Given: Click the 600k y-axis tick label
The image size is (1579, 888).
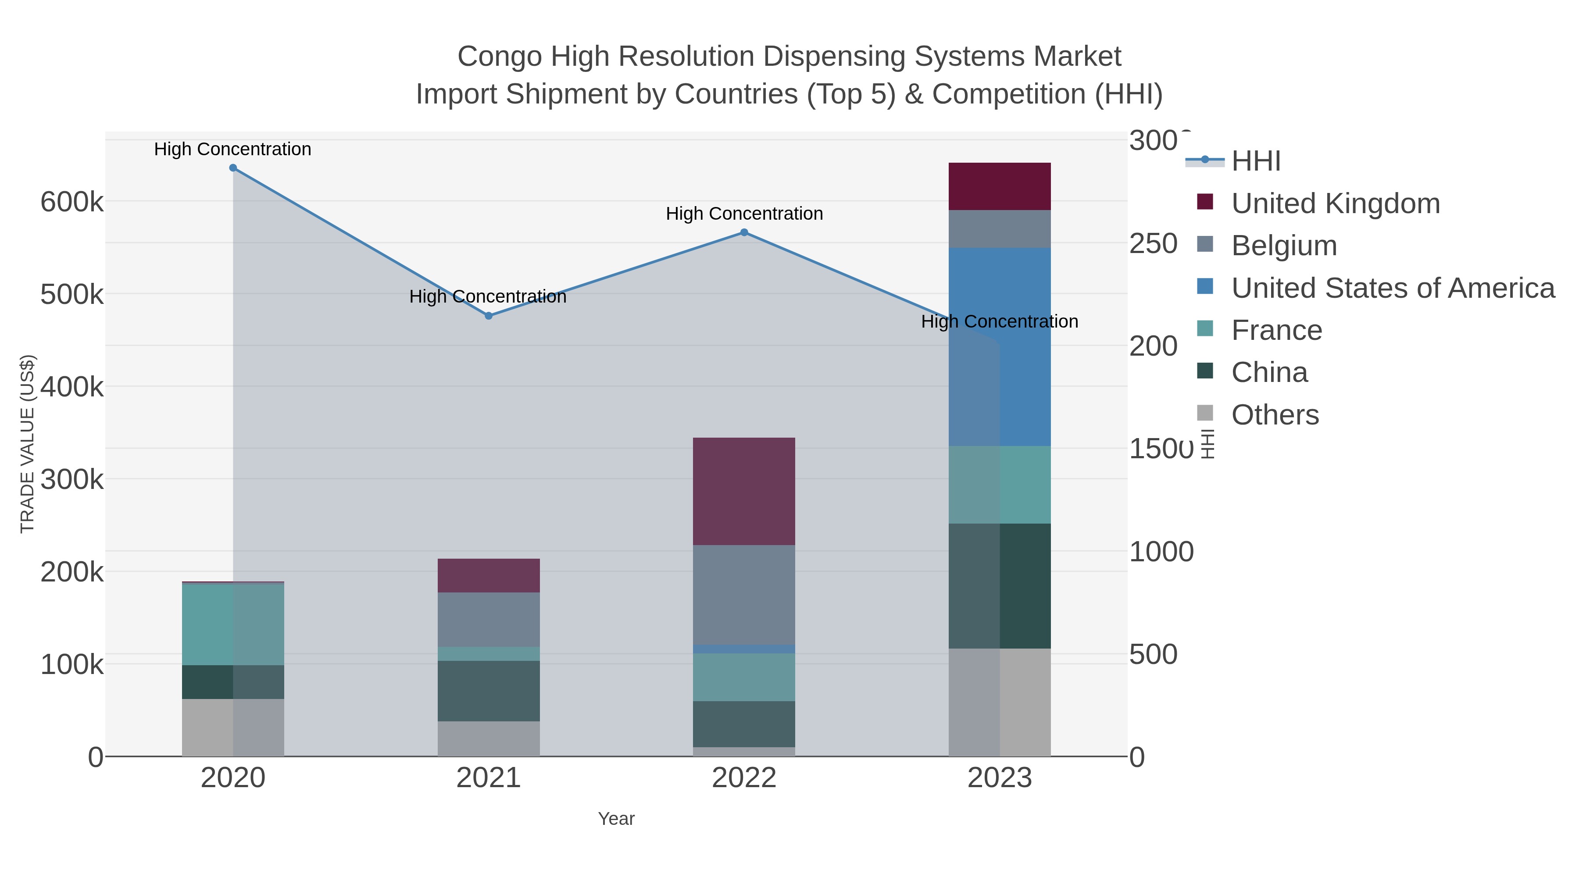Looking at the screenshot, I should coord(72,202).
